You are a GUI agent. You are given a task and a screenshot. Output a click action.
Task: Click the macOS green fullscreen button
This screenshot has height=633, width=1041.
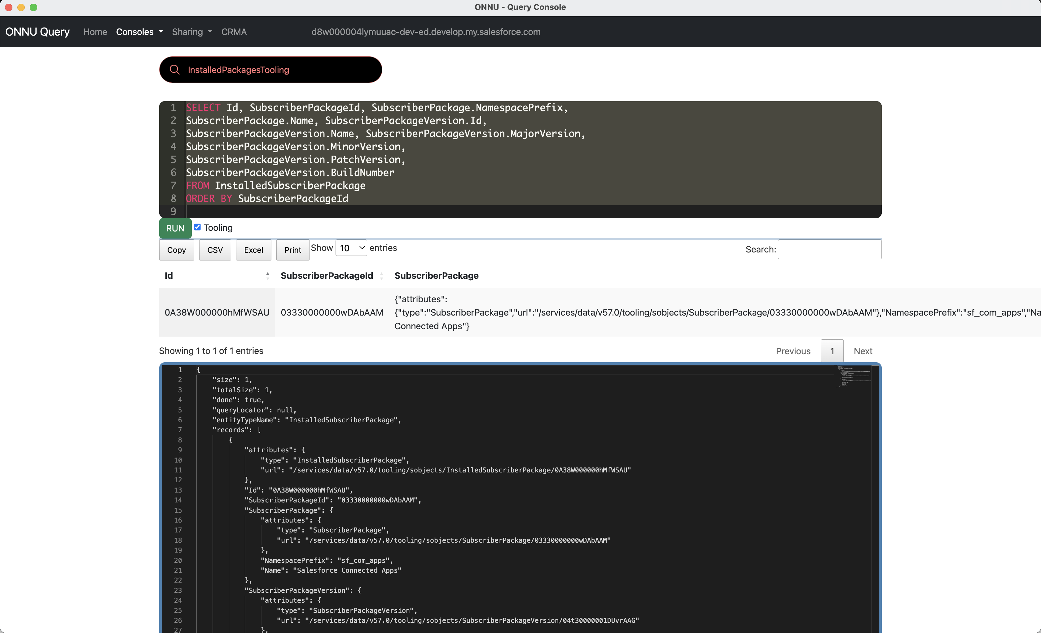[x=34, y=7]
